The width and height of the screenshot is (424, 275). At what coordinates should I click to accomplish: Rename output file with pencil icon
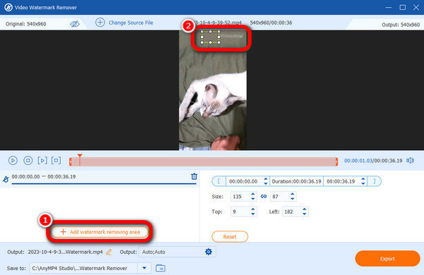point(109,252)
